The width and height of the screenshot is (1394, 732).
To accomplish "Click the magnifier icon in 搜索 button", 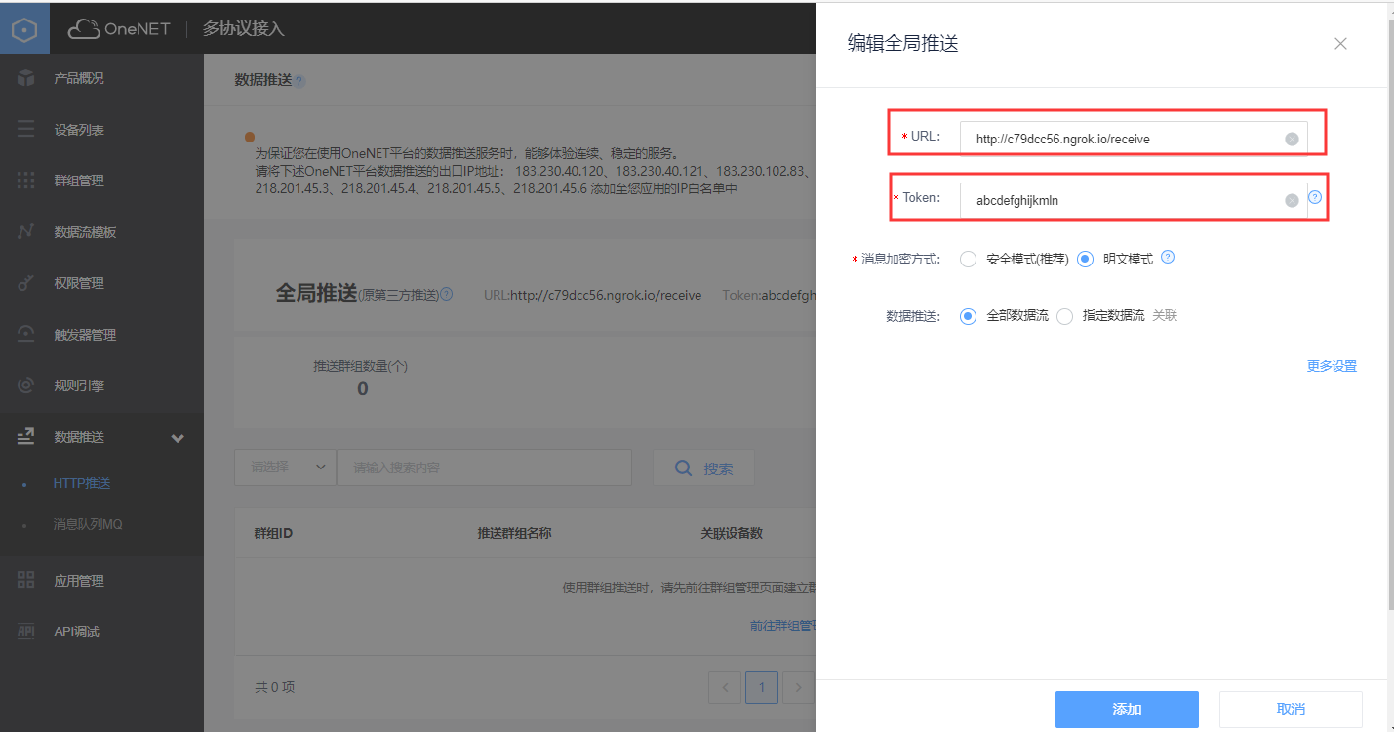I will tap(685, 468).
